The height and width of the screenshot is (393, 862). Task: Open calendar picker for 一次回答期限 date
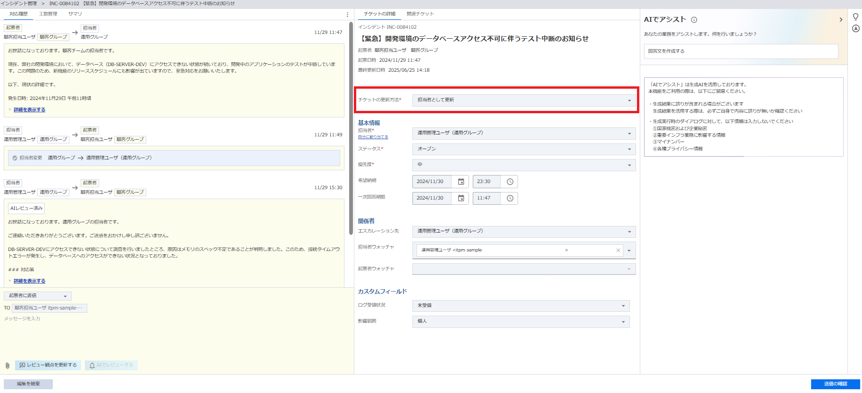point(461,198)
